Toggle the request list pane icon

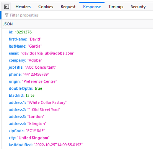7,7
